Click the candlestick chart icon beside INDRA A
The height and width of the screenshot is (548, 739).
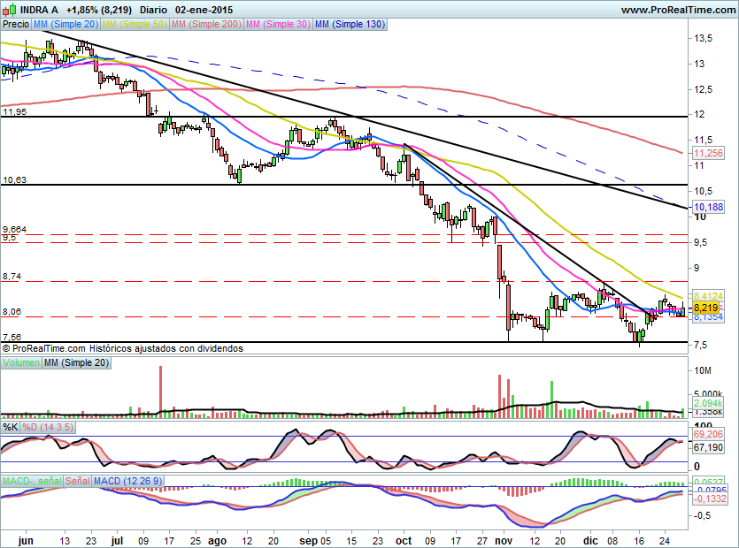[7, 9]
